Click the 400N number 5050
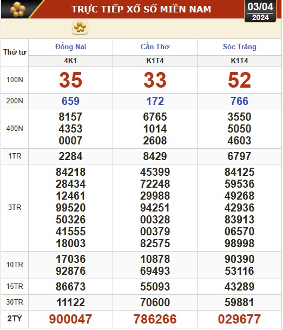The width and height of the screenshot is (283, 330). [x=239, y=129]
